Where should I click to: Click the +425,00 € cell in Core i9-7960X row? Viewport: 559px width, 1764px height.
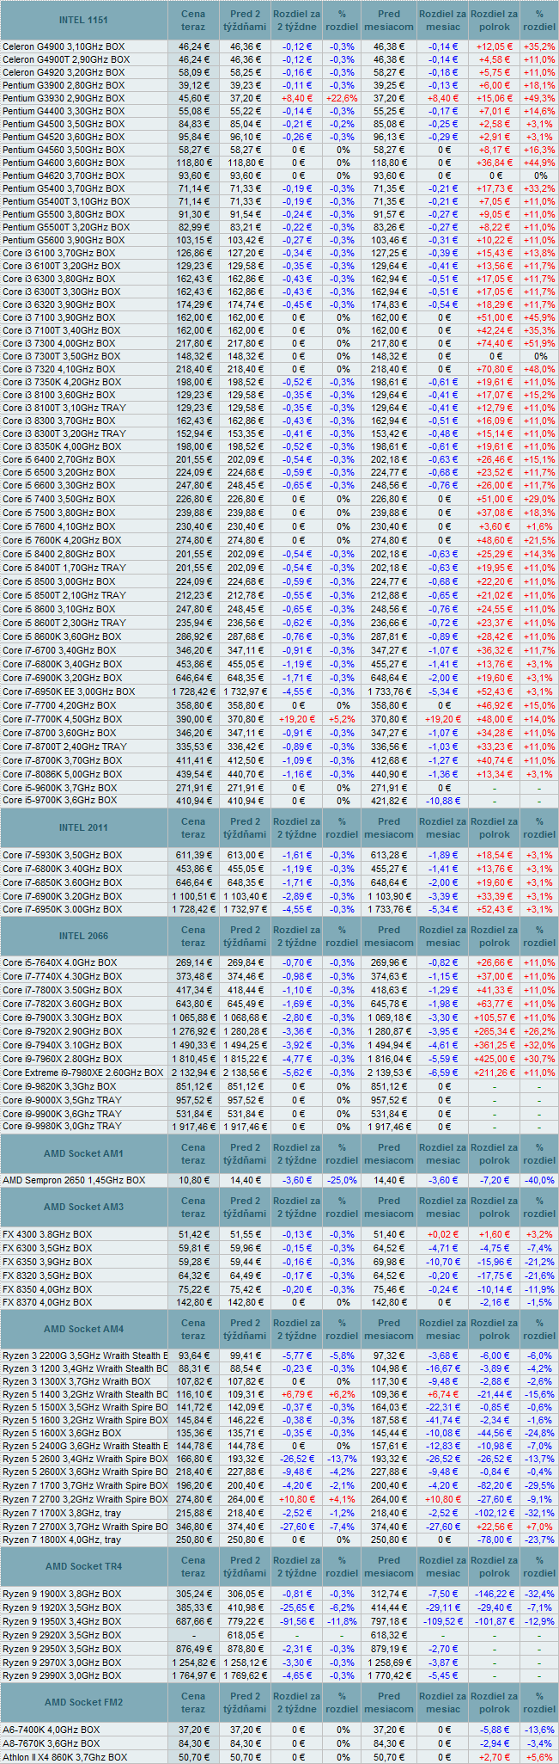495,1059
